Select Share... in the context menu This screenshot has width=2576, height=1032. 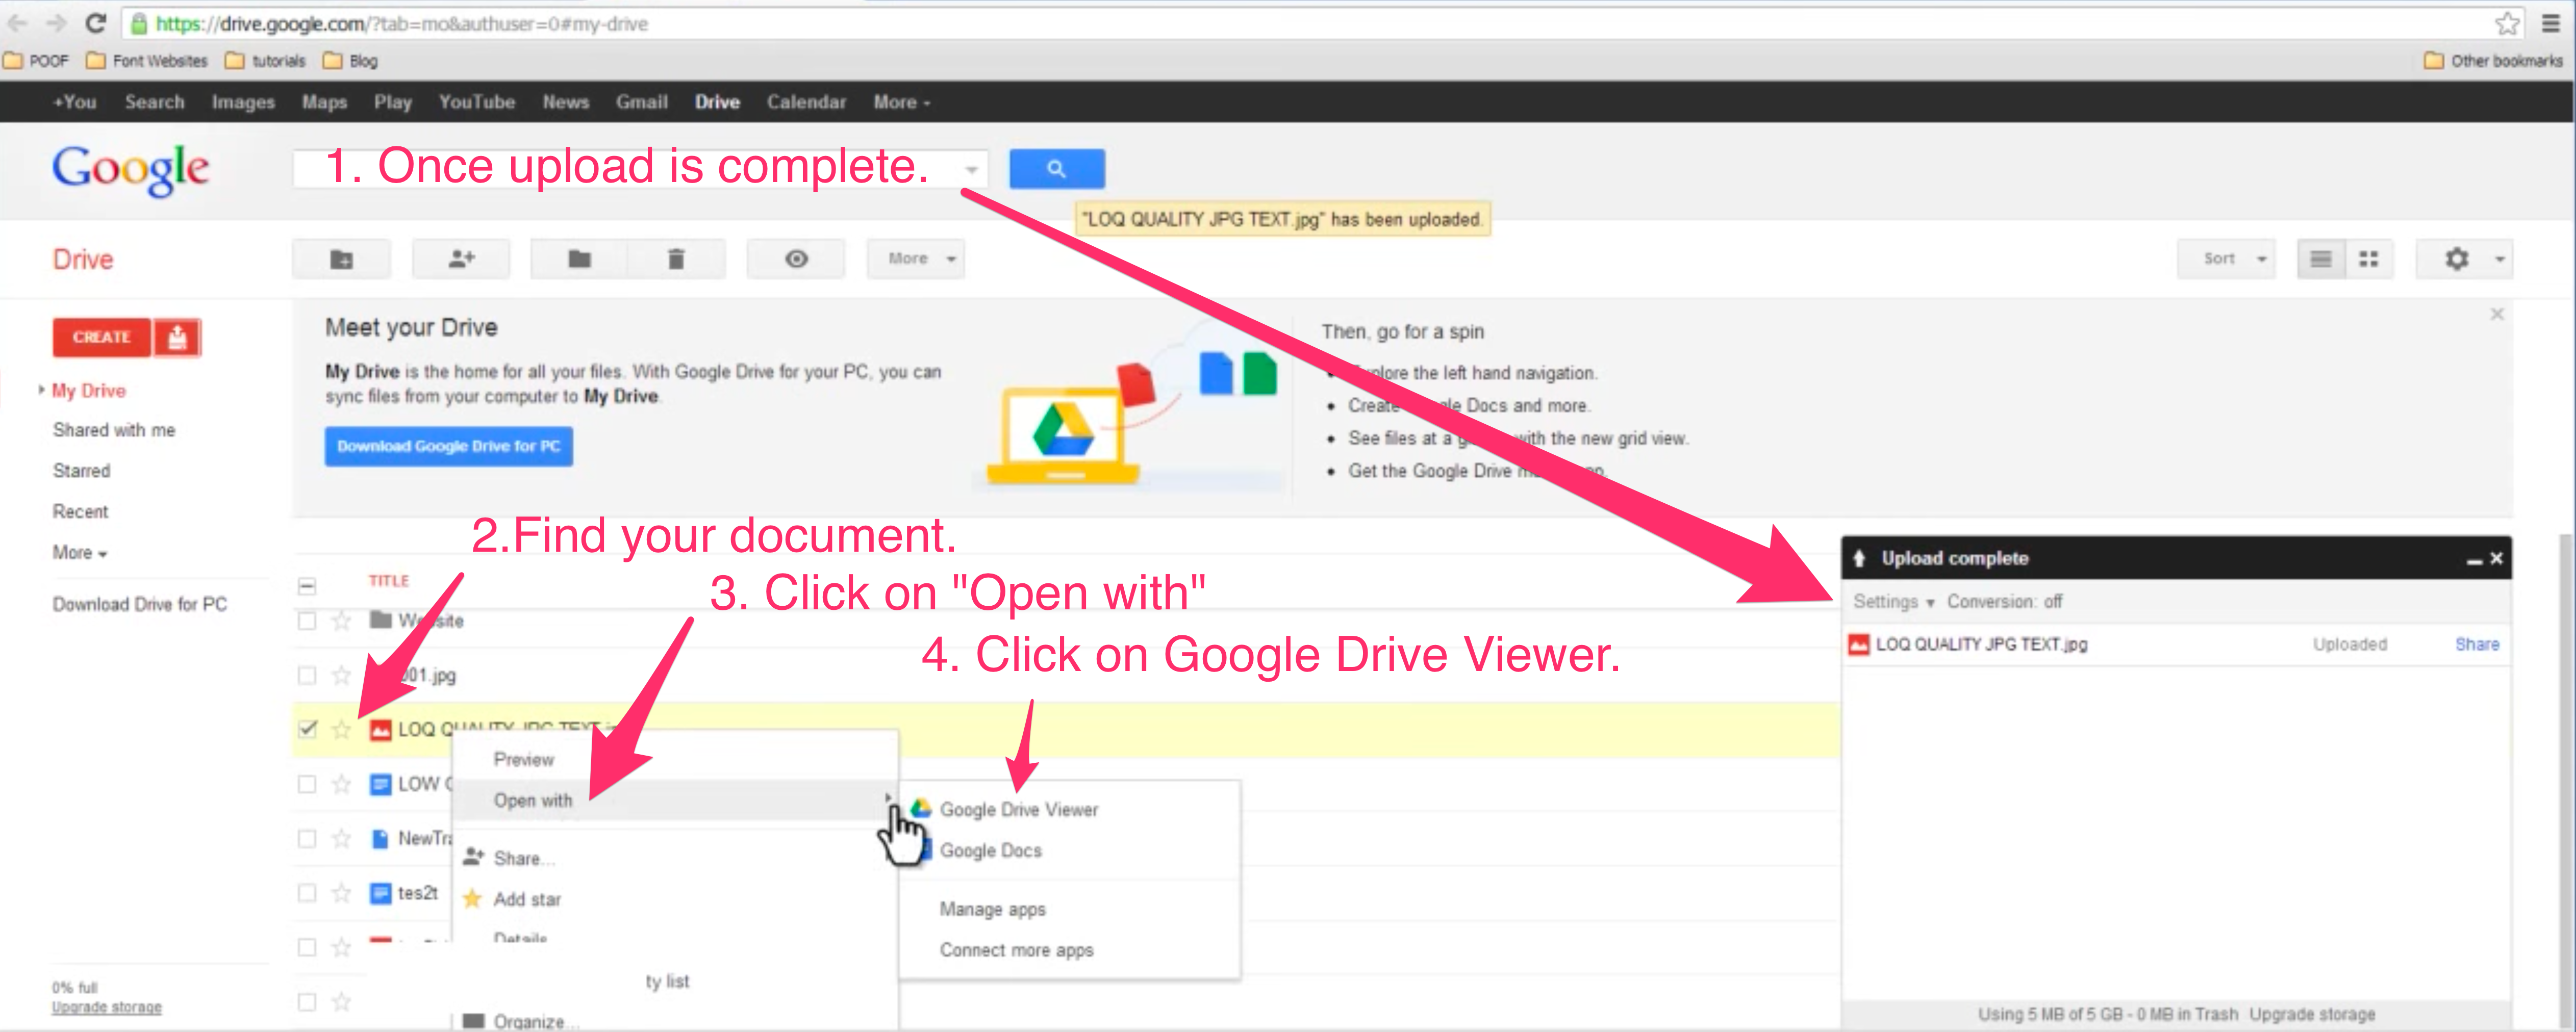[x=524, y=858]
